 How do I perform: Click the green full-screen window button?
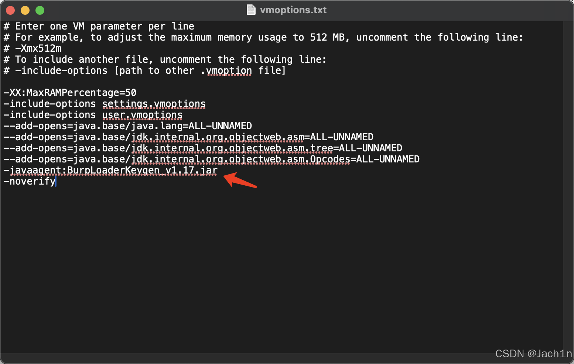pos(40,10)
